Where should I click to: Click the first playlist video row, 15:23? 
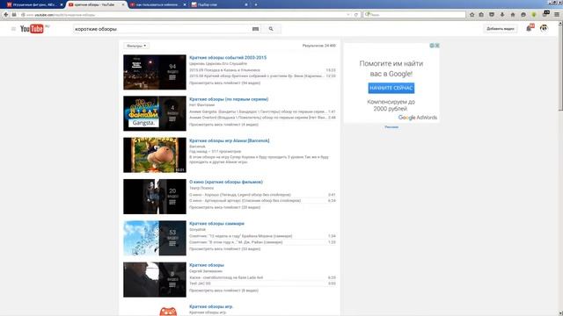[262, 70]
